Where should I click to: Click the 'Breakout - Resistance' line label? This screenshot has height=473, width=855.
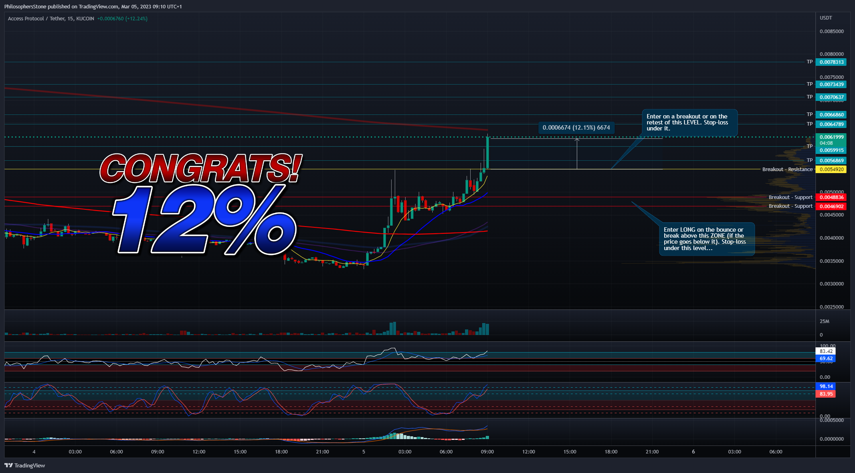(x=787, y=169)
